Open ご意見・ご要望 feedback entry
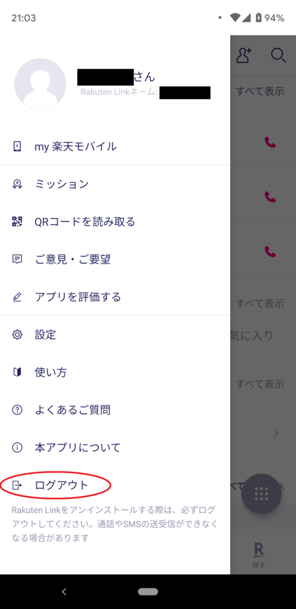Viewport: 296px width, 609px height. point(115,259)
